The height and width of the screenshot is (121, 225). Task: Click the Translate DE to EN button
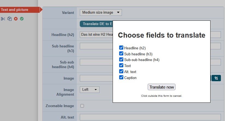click(96, 24)
